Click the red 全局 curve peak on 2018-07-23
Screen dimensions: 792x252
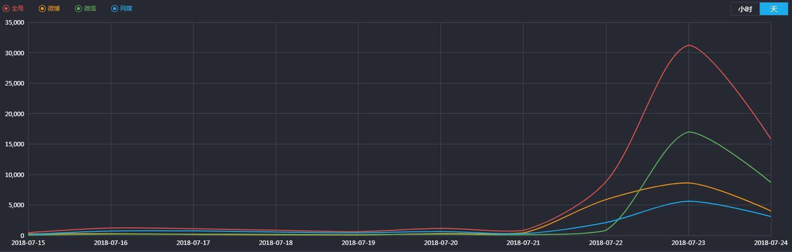[x=688, y=45]
